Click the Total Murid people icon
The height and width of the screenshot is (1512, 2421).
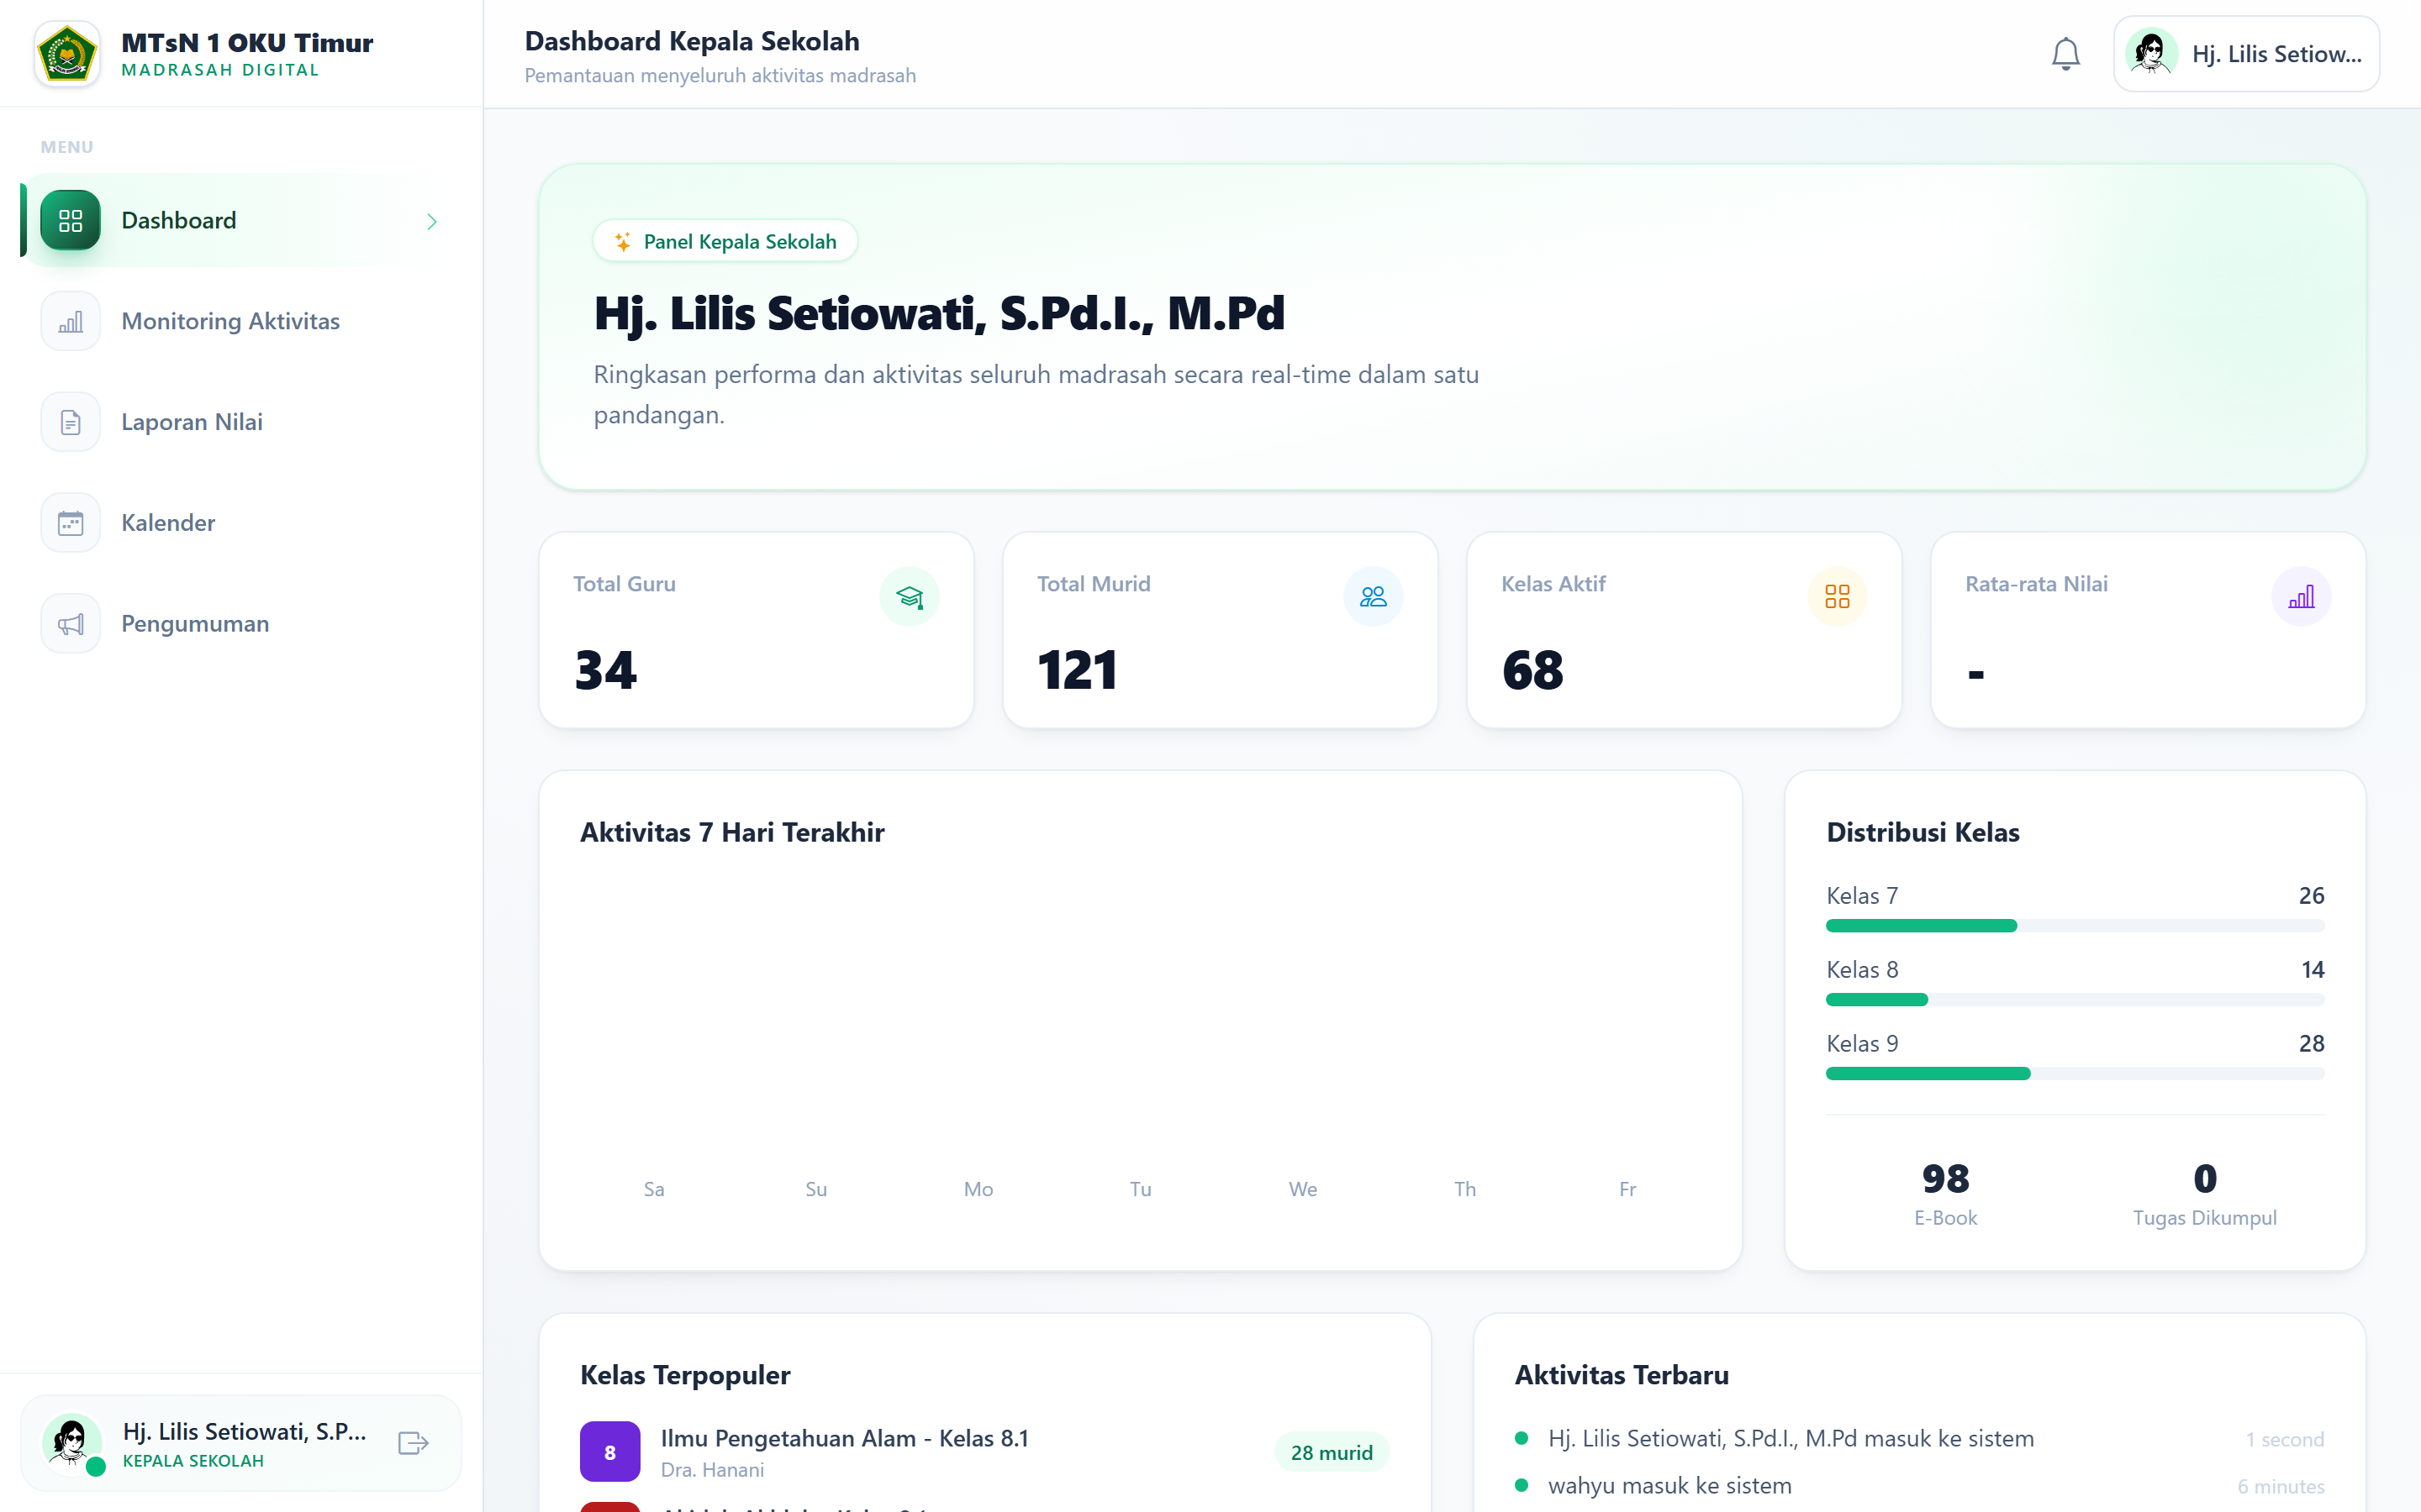point(1374,597)
